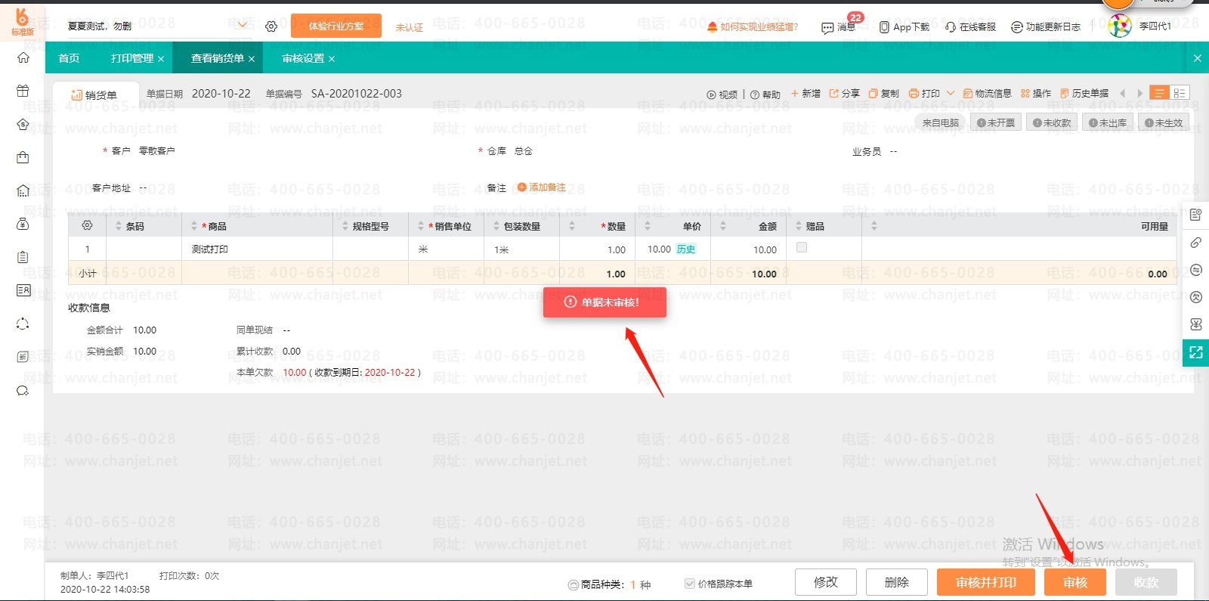The height and width of the screenshot is (601, 1209).
Task: Open the table column settings gear
Action: (87, 225)
